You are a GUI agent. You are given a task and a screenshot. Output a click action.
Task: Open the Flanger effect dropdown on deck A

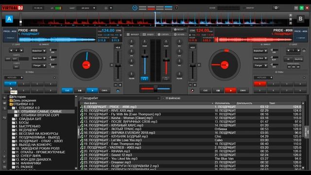point(39,65)
